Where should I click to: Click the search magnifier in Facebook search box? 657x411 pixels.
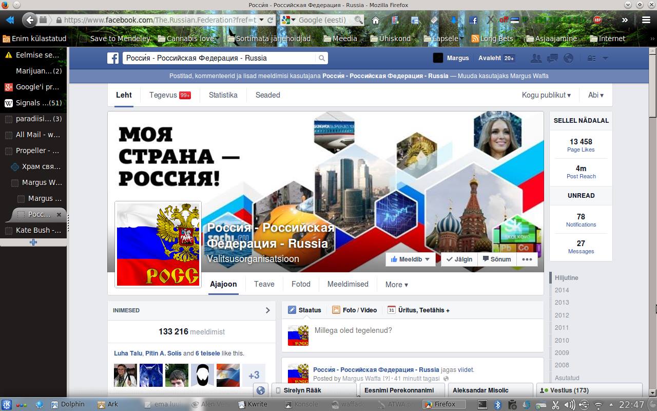[322, 58]
